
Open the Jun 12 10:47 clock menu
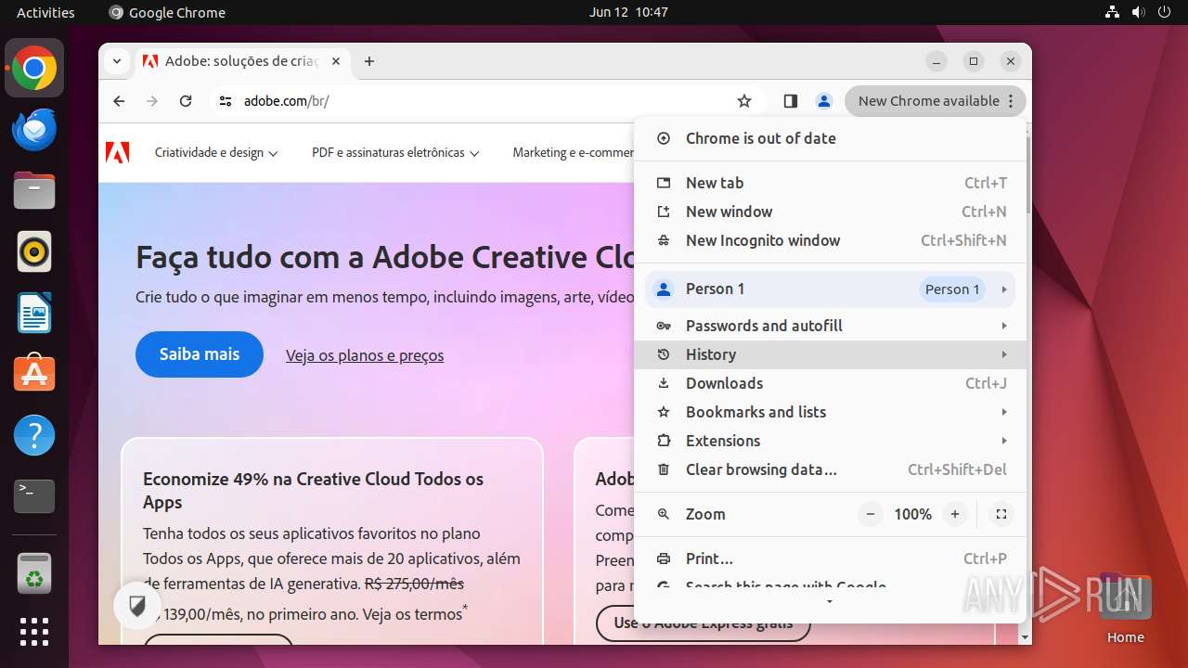pyautogui.click(x=628, y=12)
